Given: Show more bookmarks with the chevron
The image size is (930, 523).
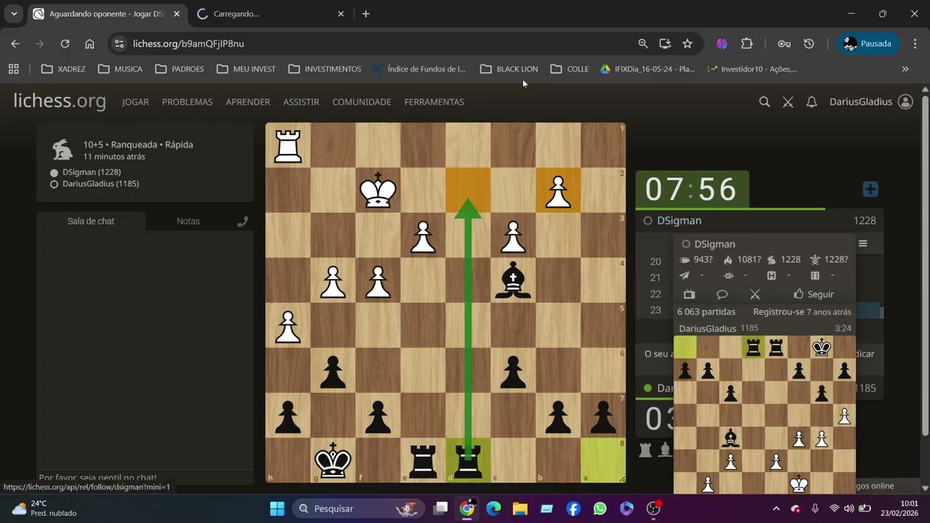Looking at the screenshot, I should [x=905, y=69].
